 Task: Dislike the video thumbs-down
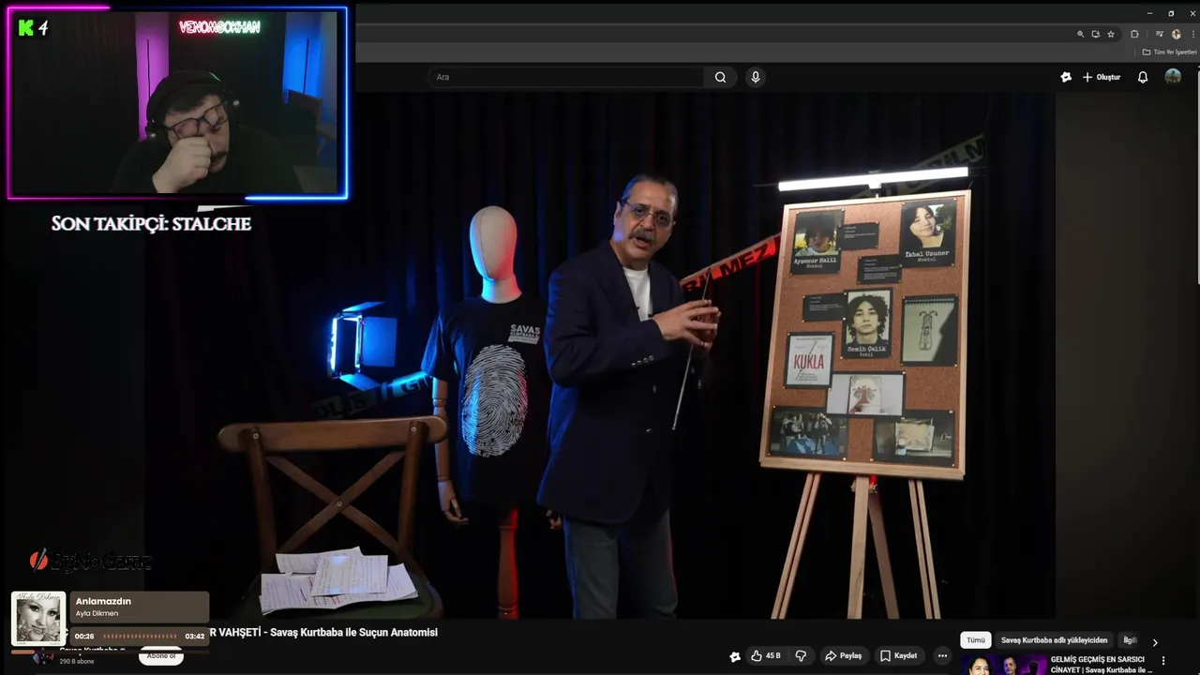[801, 656]
